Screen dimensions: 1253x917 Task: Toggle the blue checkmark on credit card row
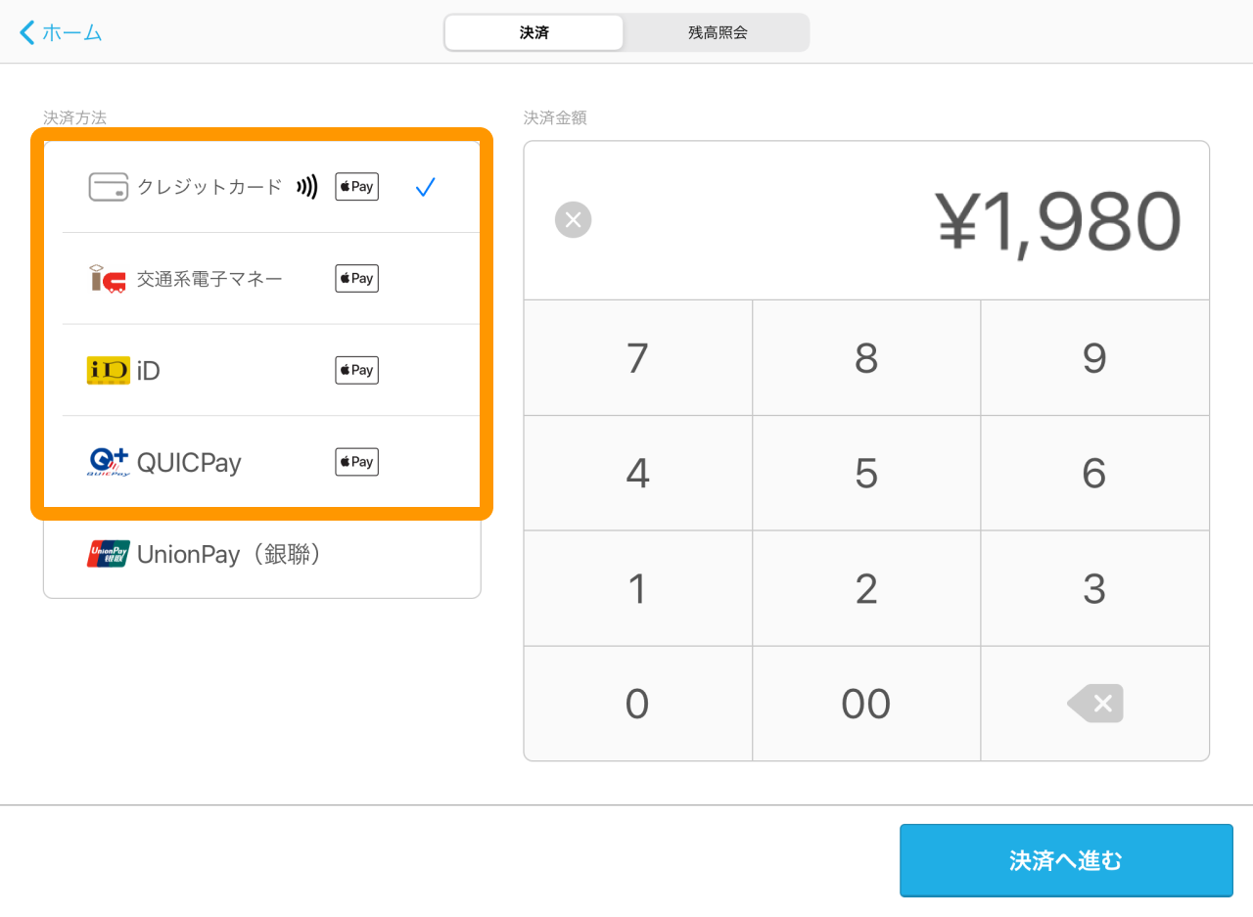(425, 187)
